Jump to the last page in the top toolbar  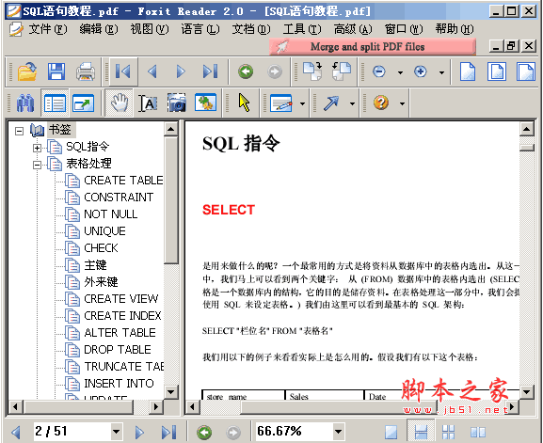210,71
